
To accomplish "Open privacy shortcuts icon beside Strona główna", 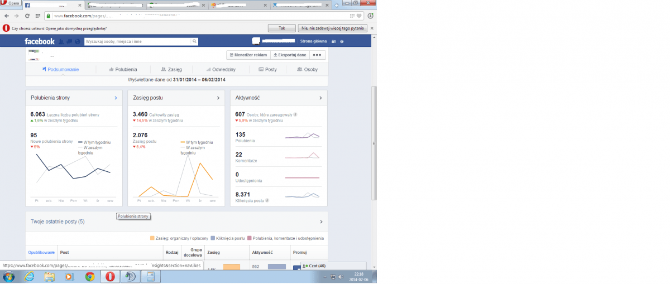I will point(334,41).
